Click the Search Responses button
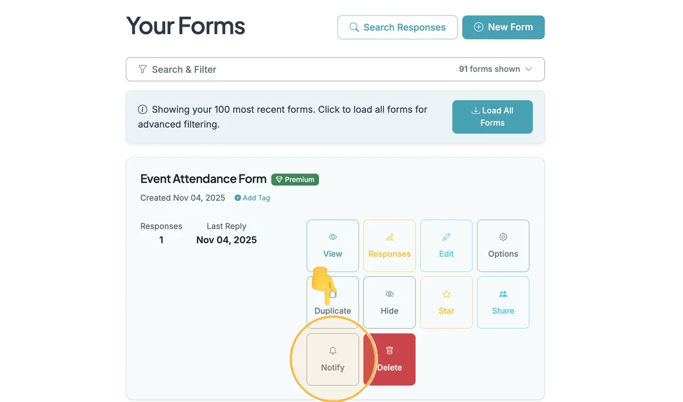The image size is (683, 402). [x=397, y=27]
